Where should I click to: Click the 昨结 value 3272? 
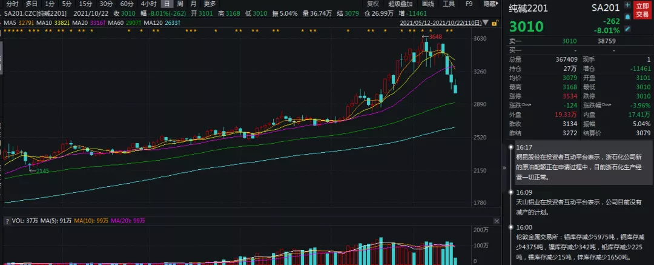coord(570,133)
